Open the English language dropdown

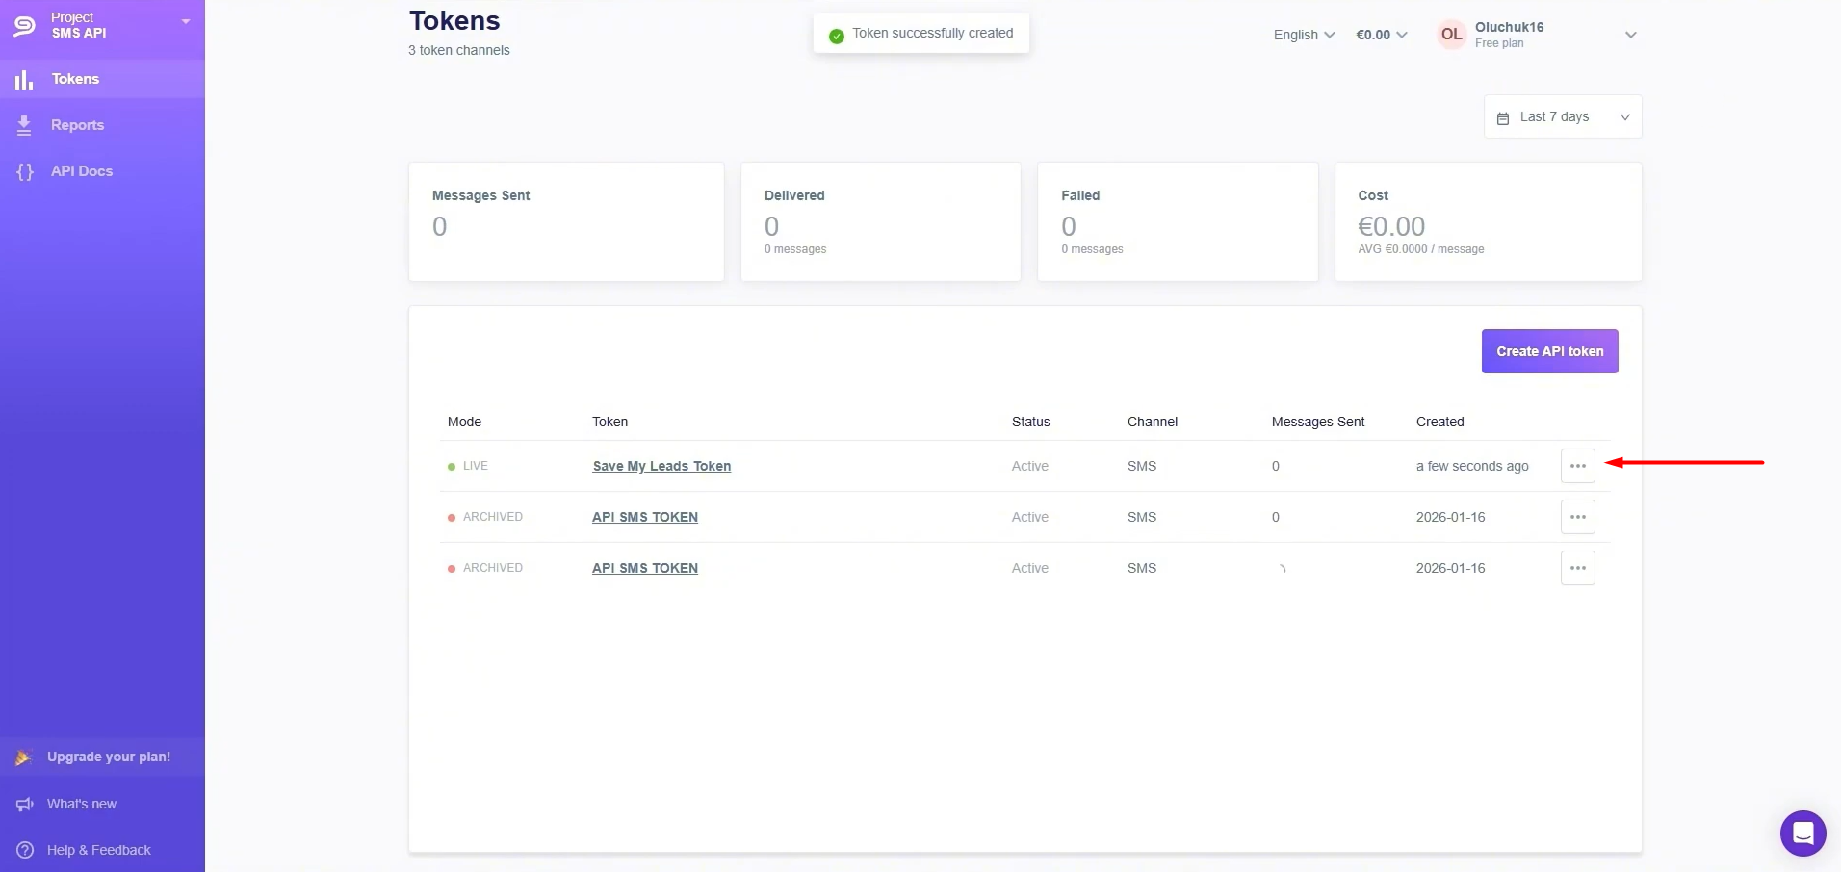(1304, 35)
